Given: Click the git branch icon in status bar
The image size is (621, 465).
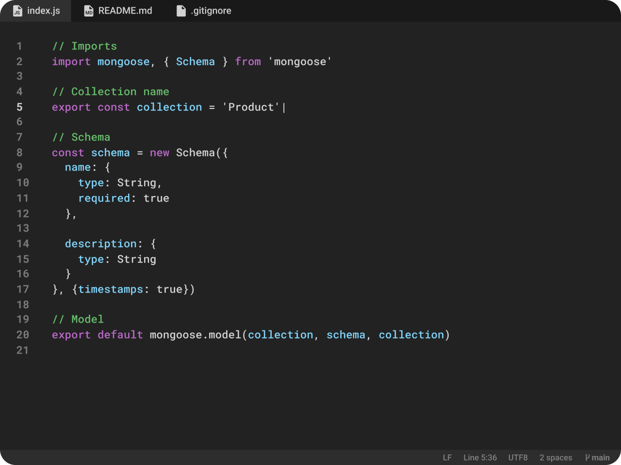Looking at the screenshot, I should click(588, 457).
